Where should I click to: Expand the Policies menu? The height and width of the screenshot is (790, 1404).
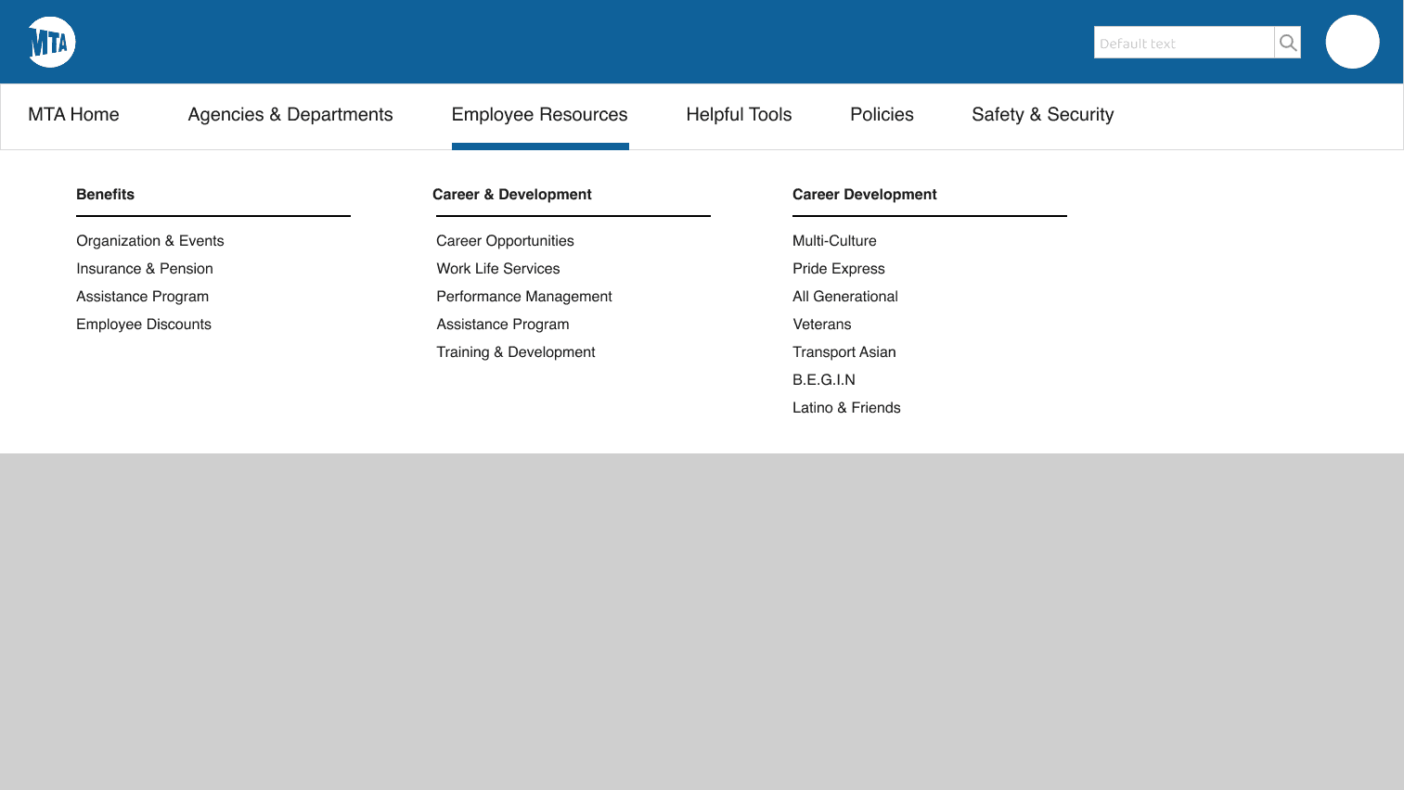pyautogui.click(x=882, y=115)
